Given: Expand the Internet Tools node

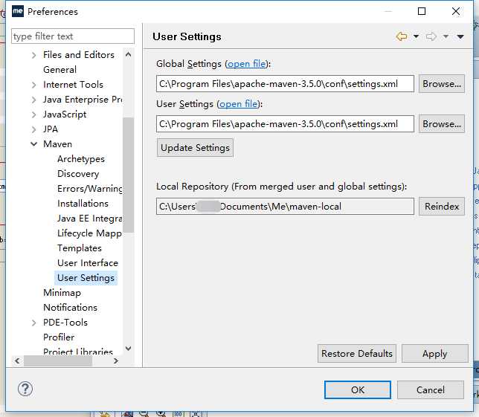Looking at the screenshot, I should (33, 85).
